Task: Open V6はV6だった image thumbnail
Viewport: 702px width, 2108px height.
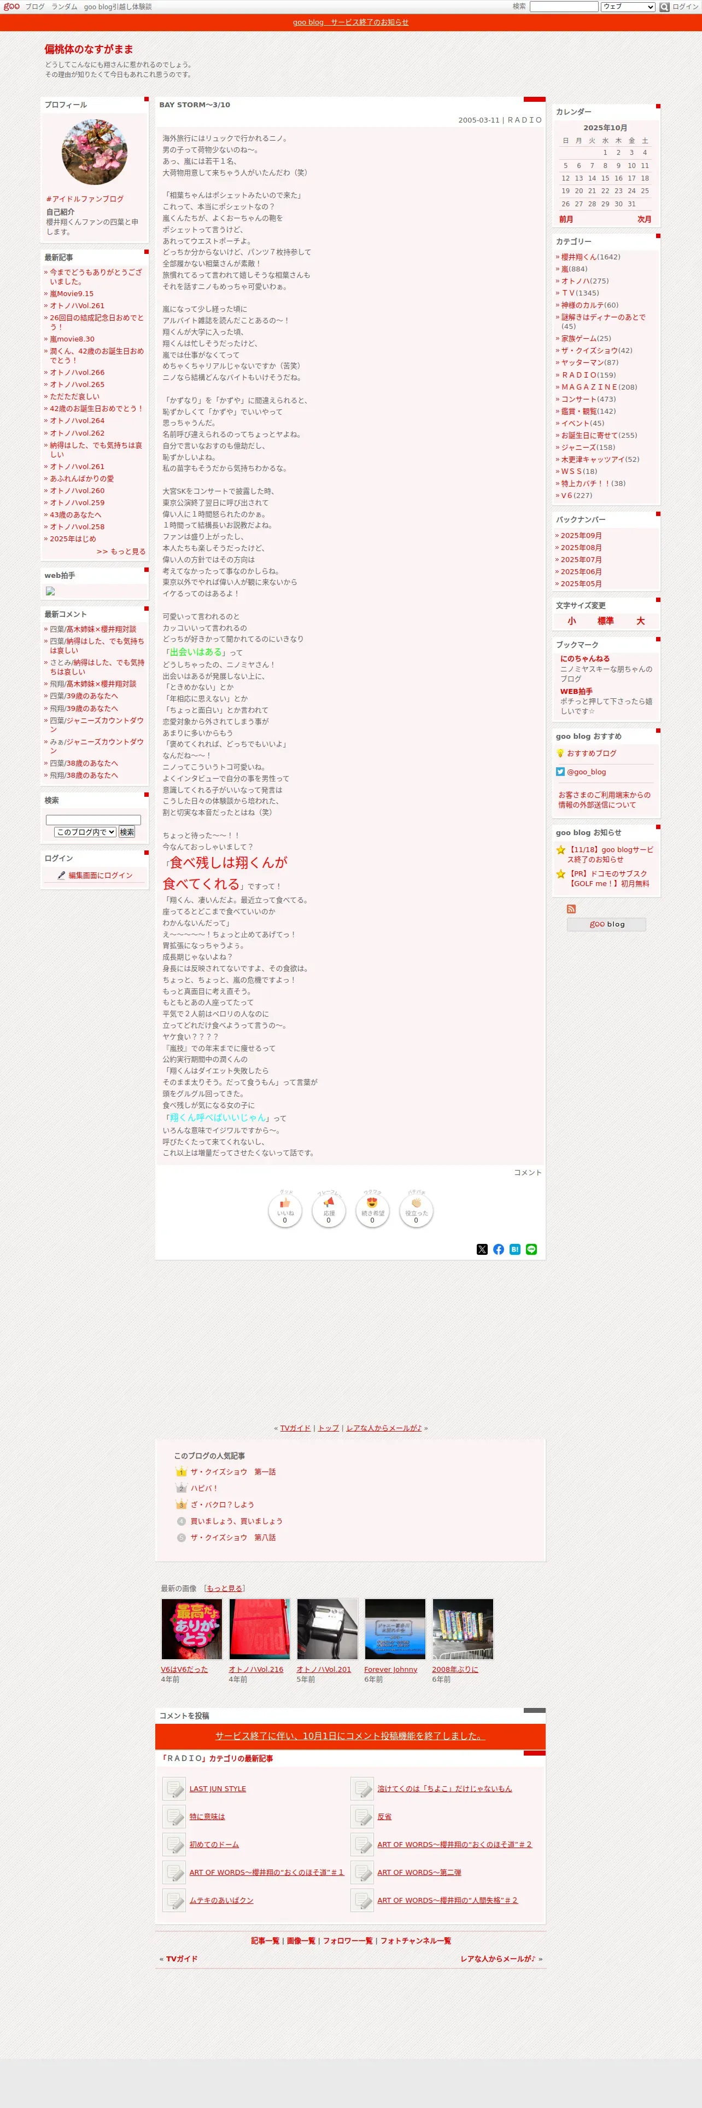Action: [192, 1629]
